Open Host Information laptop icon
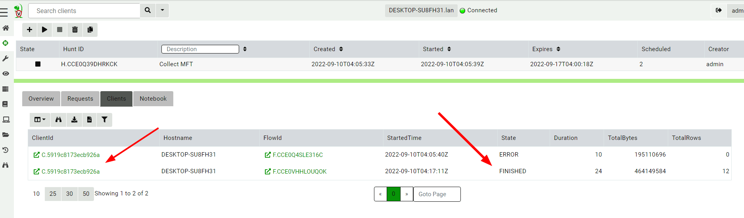The image size is (744, 218). pyautogui.click(x=6, y=119)
